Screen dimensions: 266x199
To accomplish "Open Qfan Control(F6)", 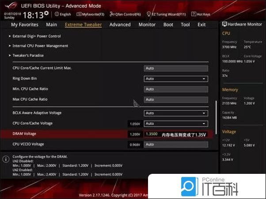I will pos(125,14).
